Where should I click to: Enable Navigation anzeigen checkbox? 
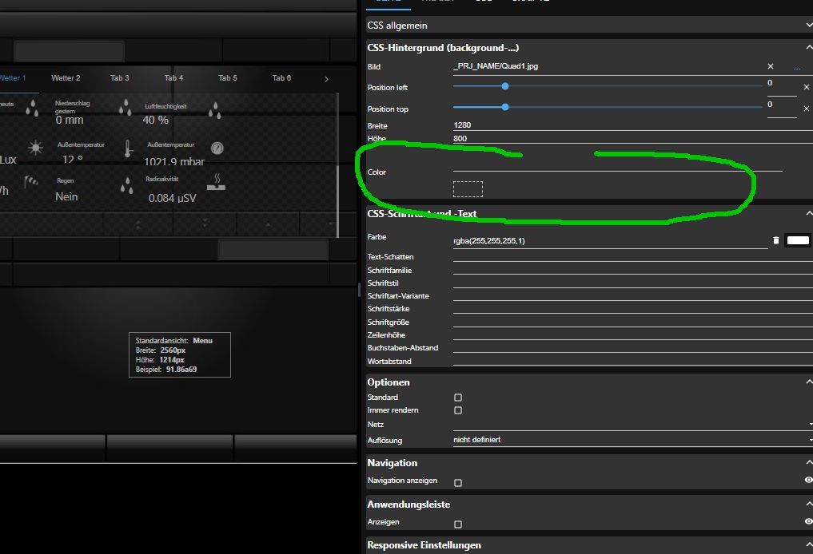[x=458, y=483]
